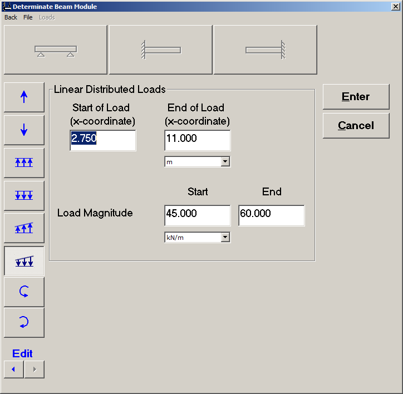Choose the clockwise moment tool
The height and width of the screenshot is (394, 403).
click(24, 323)
